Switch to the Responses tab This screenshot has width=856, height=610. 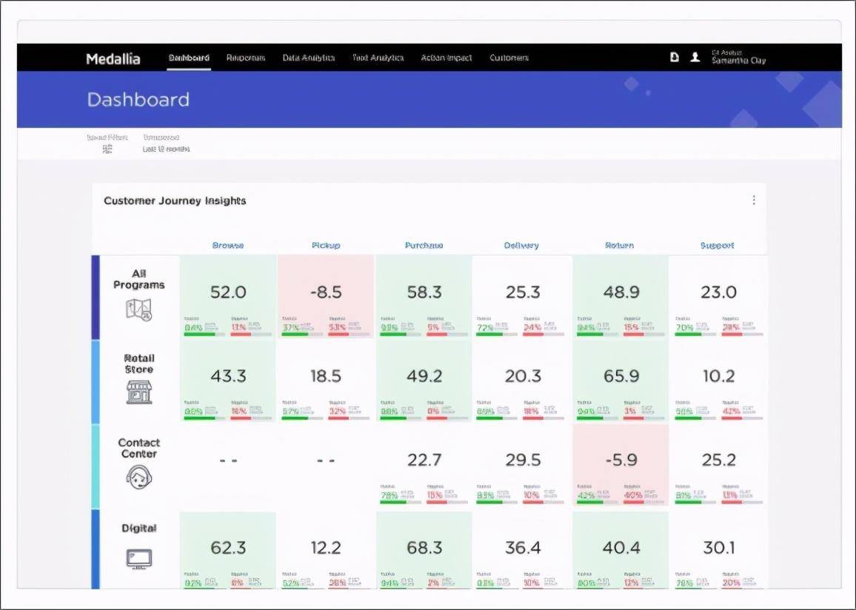246,57
